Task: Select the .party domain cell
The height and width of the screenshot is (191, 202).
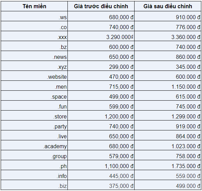Action: (34, 125)
